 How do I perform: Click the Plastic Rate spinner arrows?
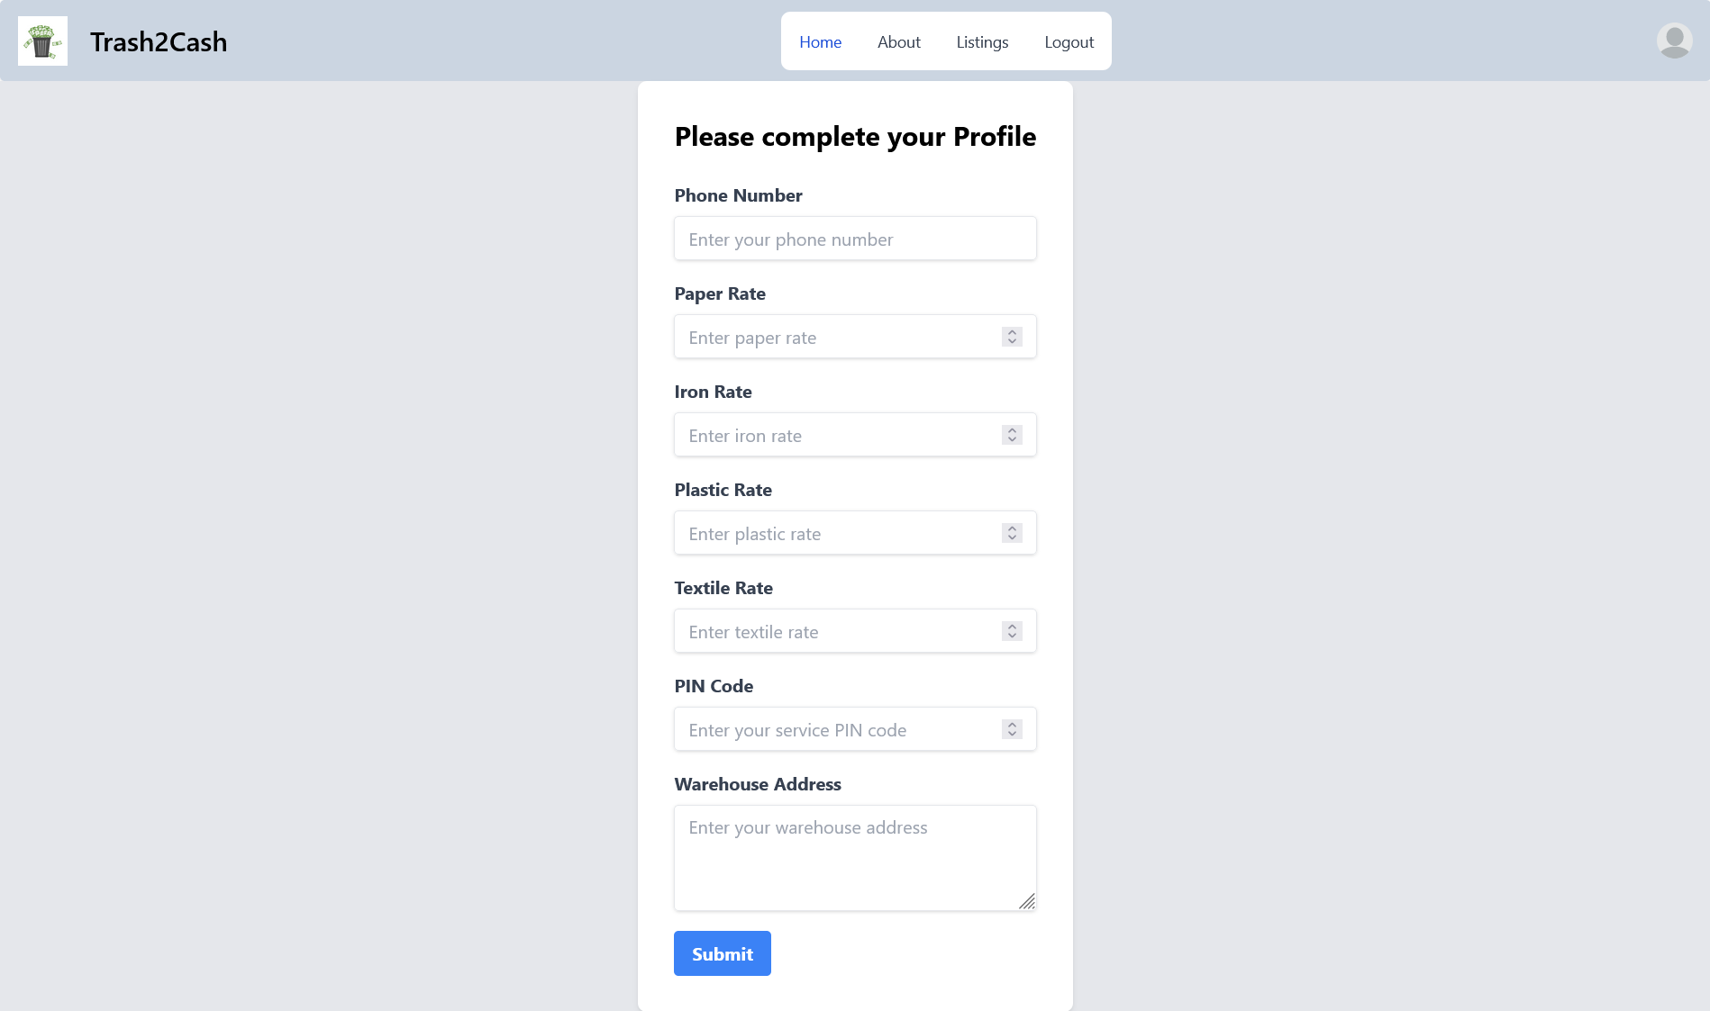(1012, 533)
